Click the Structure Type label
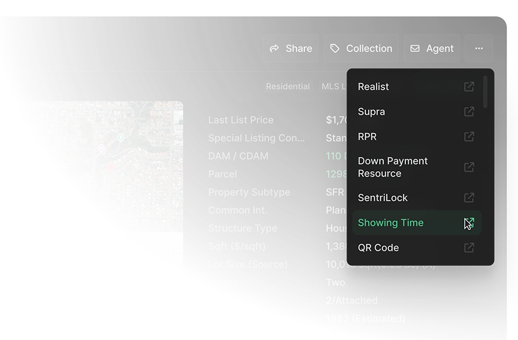Image resolution: width=518 pixels, height=340 pixels. tap(242, 228)
